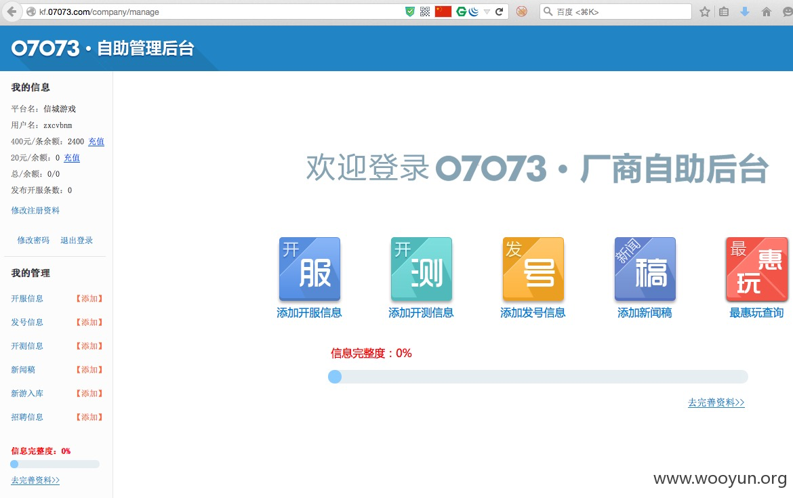793x498 pixels.
Task: Click the orange round extension icon
Action: [522, 12]
